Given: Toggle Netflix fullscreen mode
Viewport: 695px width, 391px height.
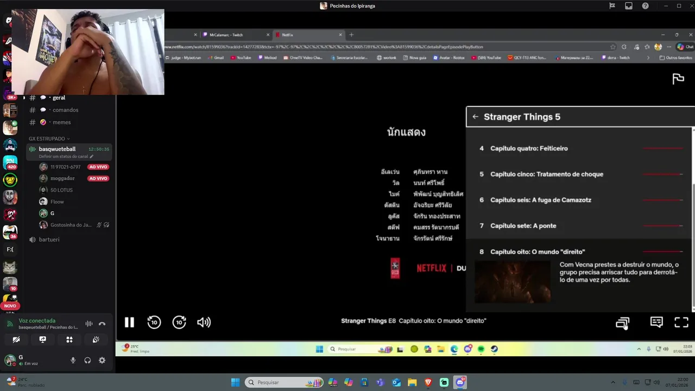Looking at the screenshot, I should 681,323.
